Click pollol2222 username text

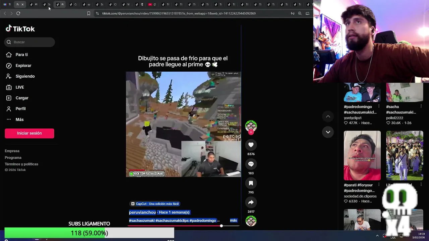coord(394,118)
